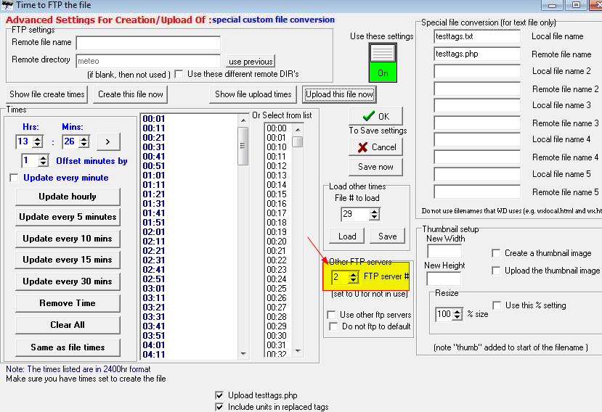The image size is (602, 412).
Task: Click Remove Time button
Action: [68, 303]
